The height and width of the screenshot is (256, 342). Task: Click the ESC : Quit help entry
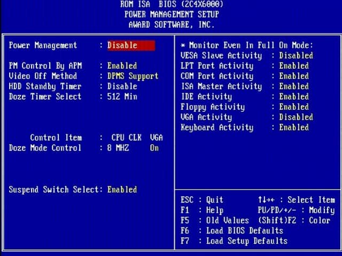point(202,200)
